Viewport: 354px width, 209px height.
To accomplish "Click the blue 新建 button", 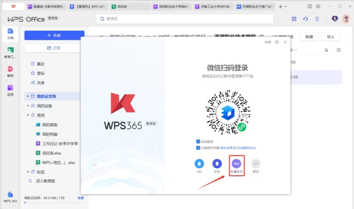I will [x=55, y=36].
